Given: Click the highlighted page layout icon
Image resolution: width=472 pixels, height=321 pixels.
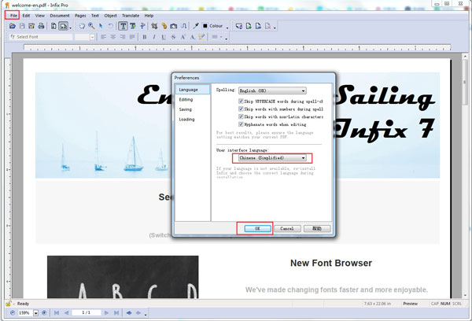Looking at the screenshot, I should [63, 26].
